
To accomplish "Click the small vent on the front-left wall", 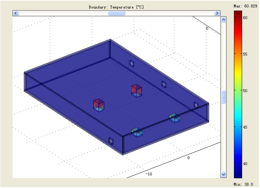I will [x=111, y=141].
